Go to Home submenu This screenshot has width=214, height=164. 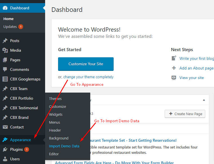tap(8, 19)
